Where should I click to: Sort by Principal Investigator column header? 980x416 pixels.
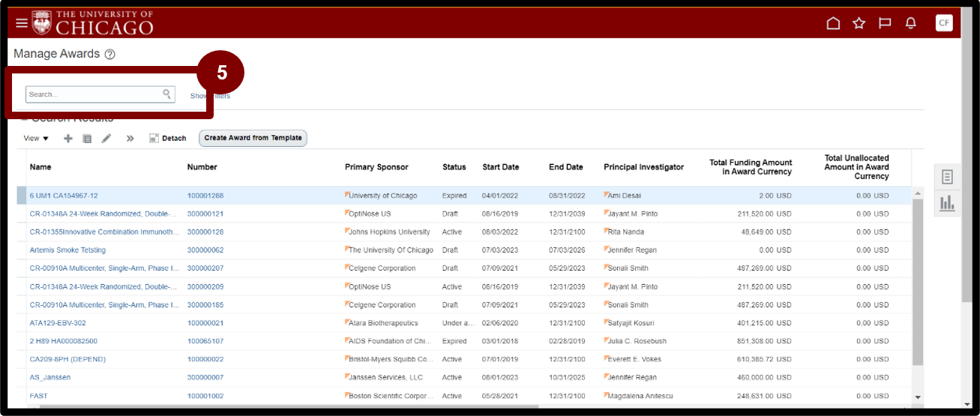(643, 167)
